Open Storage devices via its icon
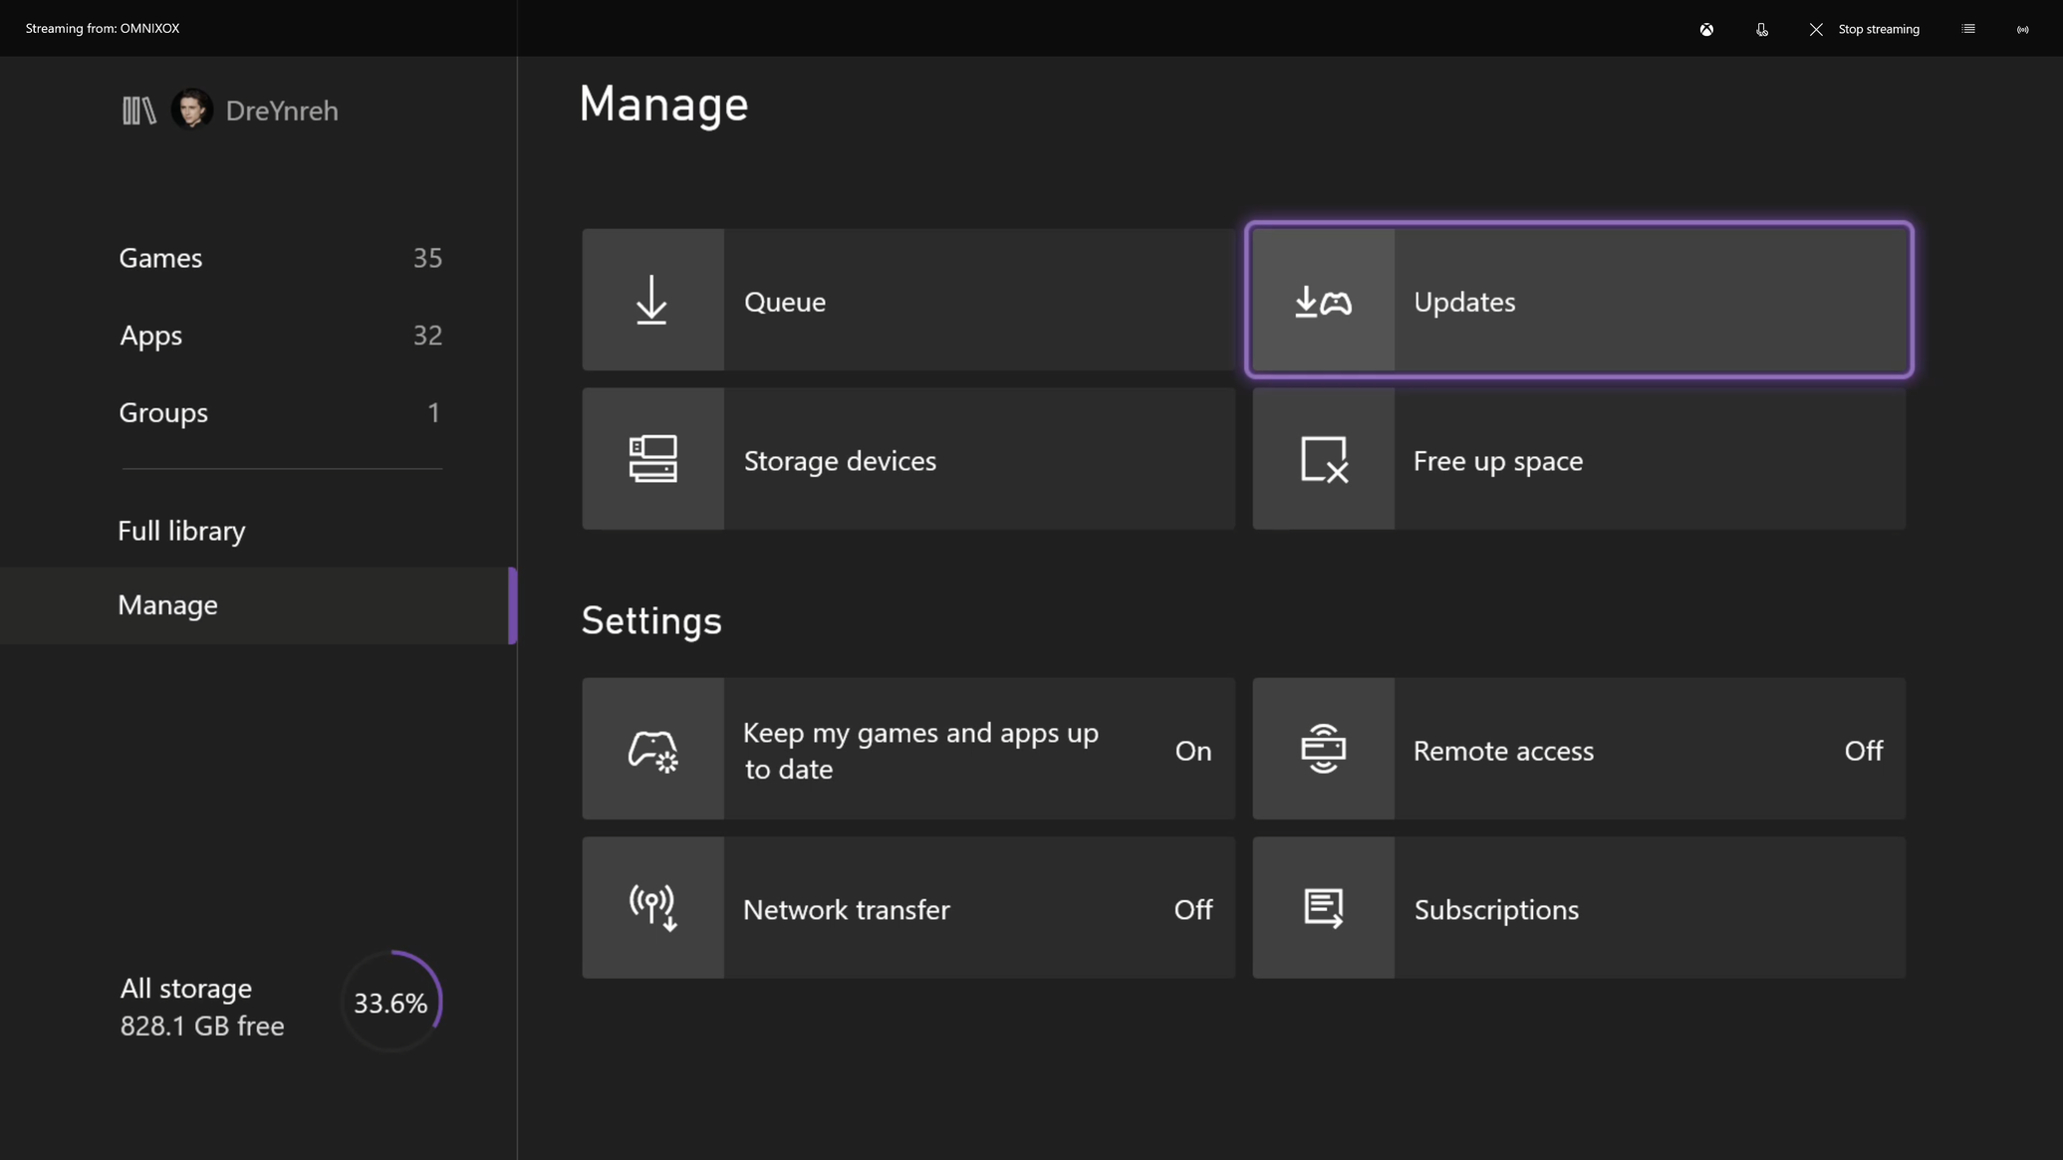Screen dimensions: 2063x1160 (652, 459)
